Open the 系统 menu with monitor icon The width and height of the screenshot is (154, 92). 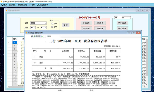point(4,5)
